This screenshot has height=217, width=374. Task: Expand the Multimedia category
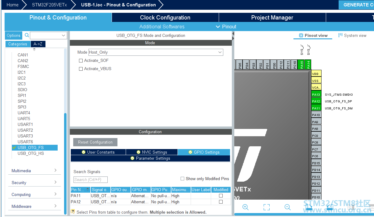[x=34, y=171]
